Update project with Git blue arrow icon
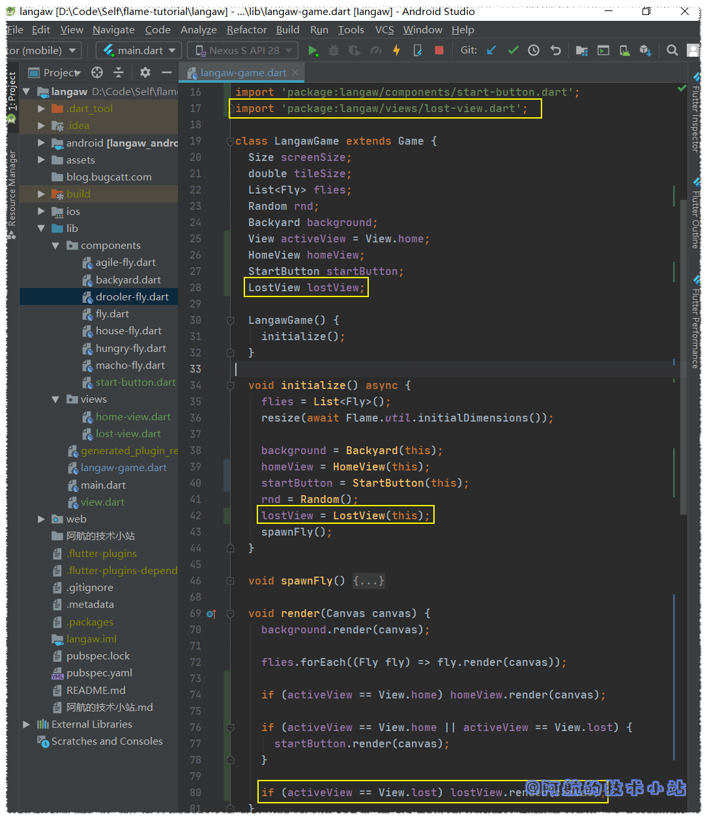The image size is (707, 819). (x=492, y=50)
